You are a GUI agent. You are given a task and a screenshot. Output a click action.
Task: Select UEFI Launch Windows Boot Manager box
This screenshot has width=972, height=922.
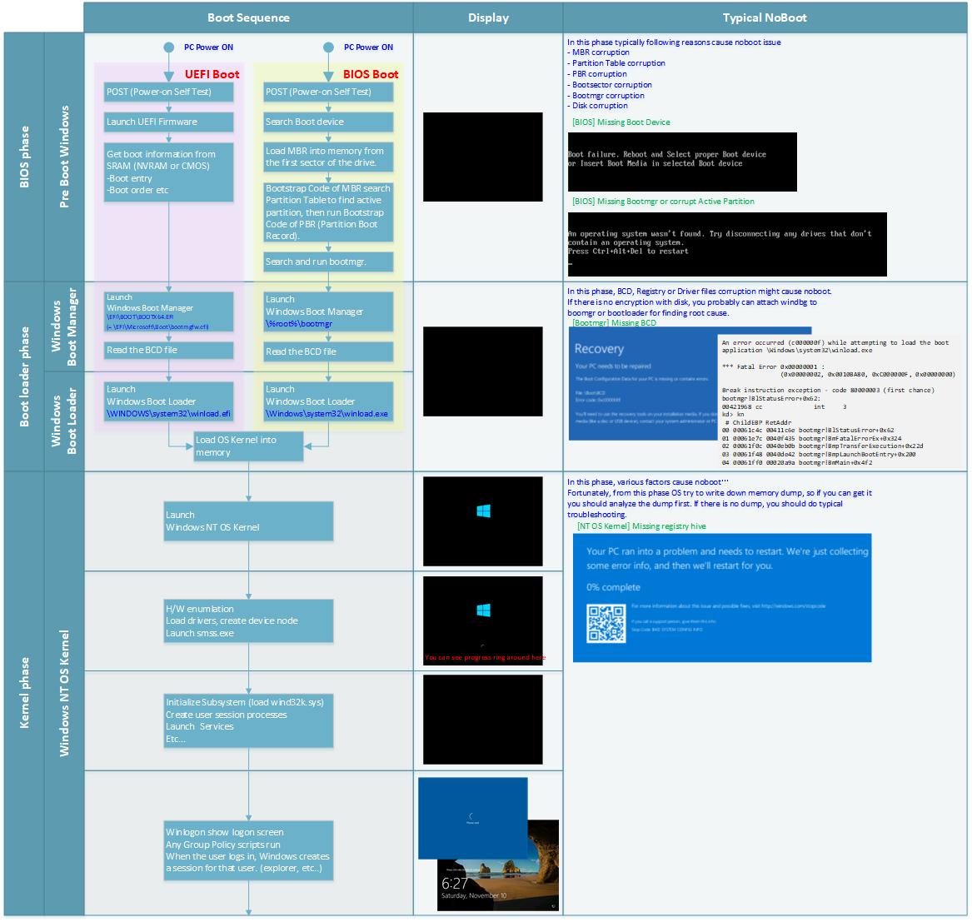[168, 311]
